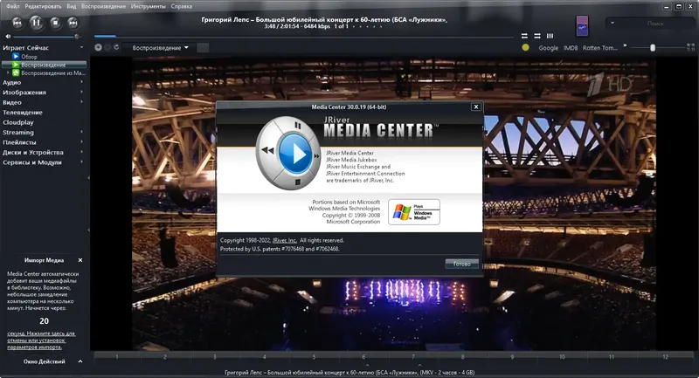Image resolution: width=699 pixels, height=378 pixels.
Task: Adjust the thumbnail size slider
Action: pyautogui.click(x=657, y=48)
